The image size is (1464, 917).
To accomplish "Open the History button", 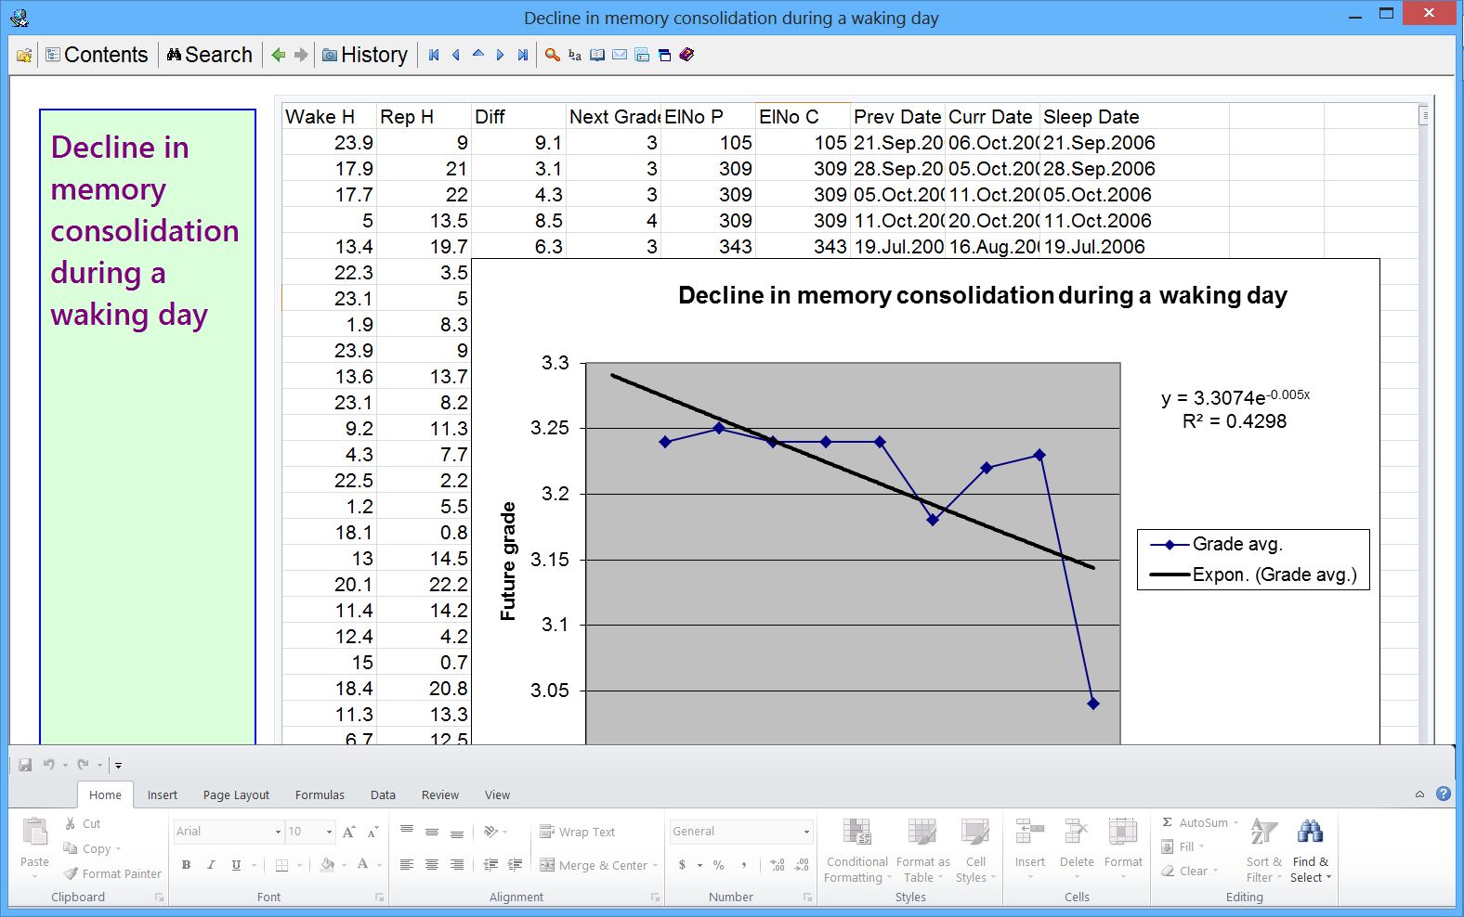I will pos(365,56).
